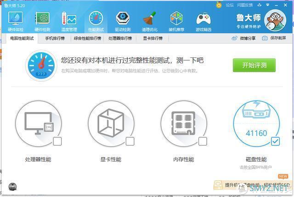This screenshot has height=197, width=294.
Task: Open the 清理优化 cleanup broom icon
Action: pyautogui.click(x=150, y=18)
